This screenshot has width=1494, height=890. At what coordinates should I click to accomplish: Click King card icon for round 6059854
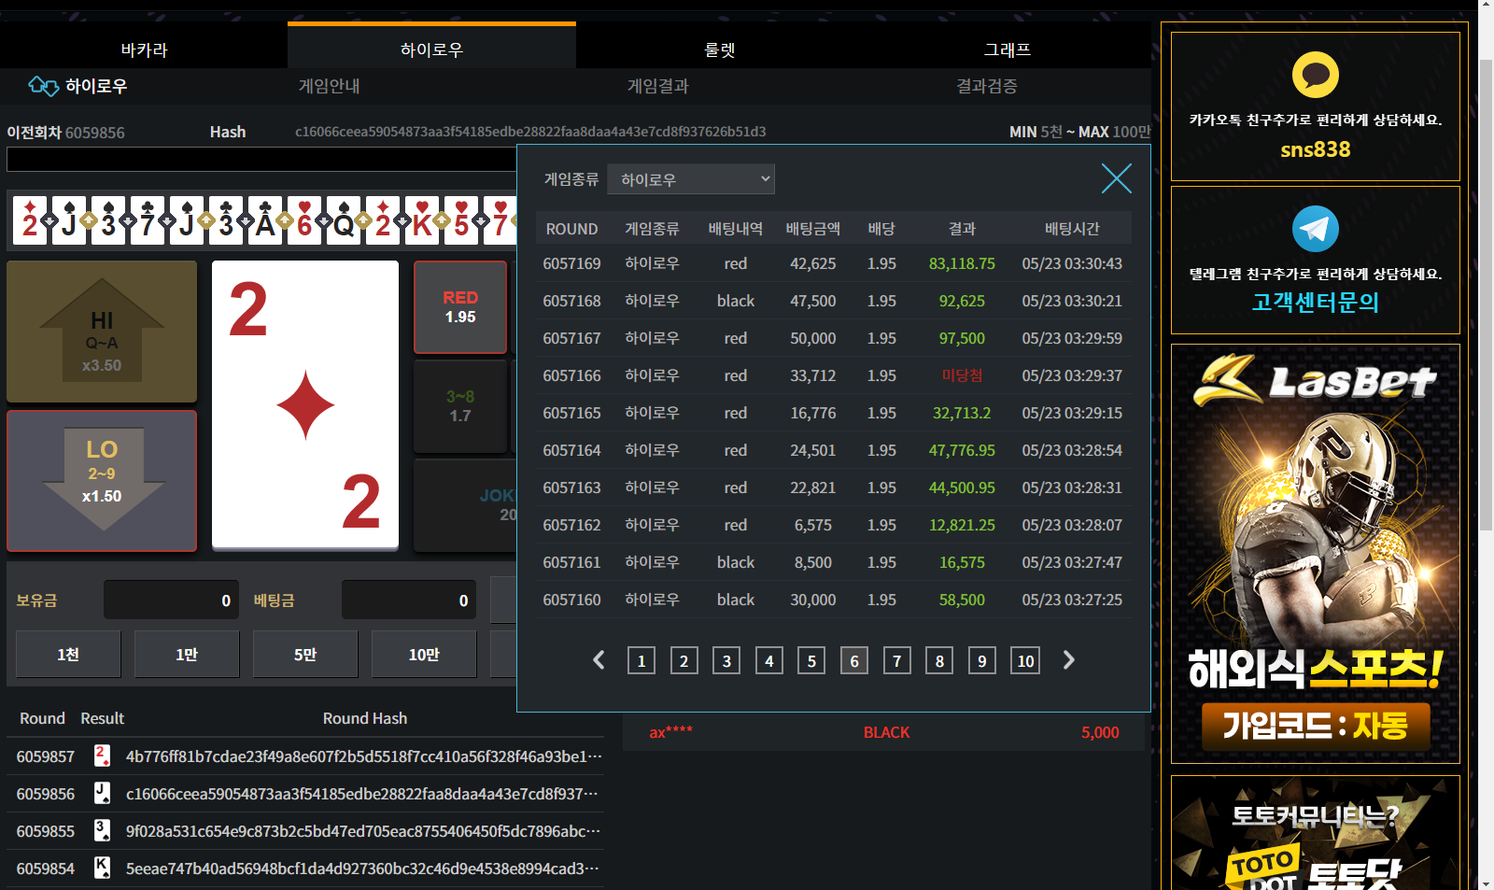[x=102, y=868]
